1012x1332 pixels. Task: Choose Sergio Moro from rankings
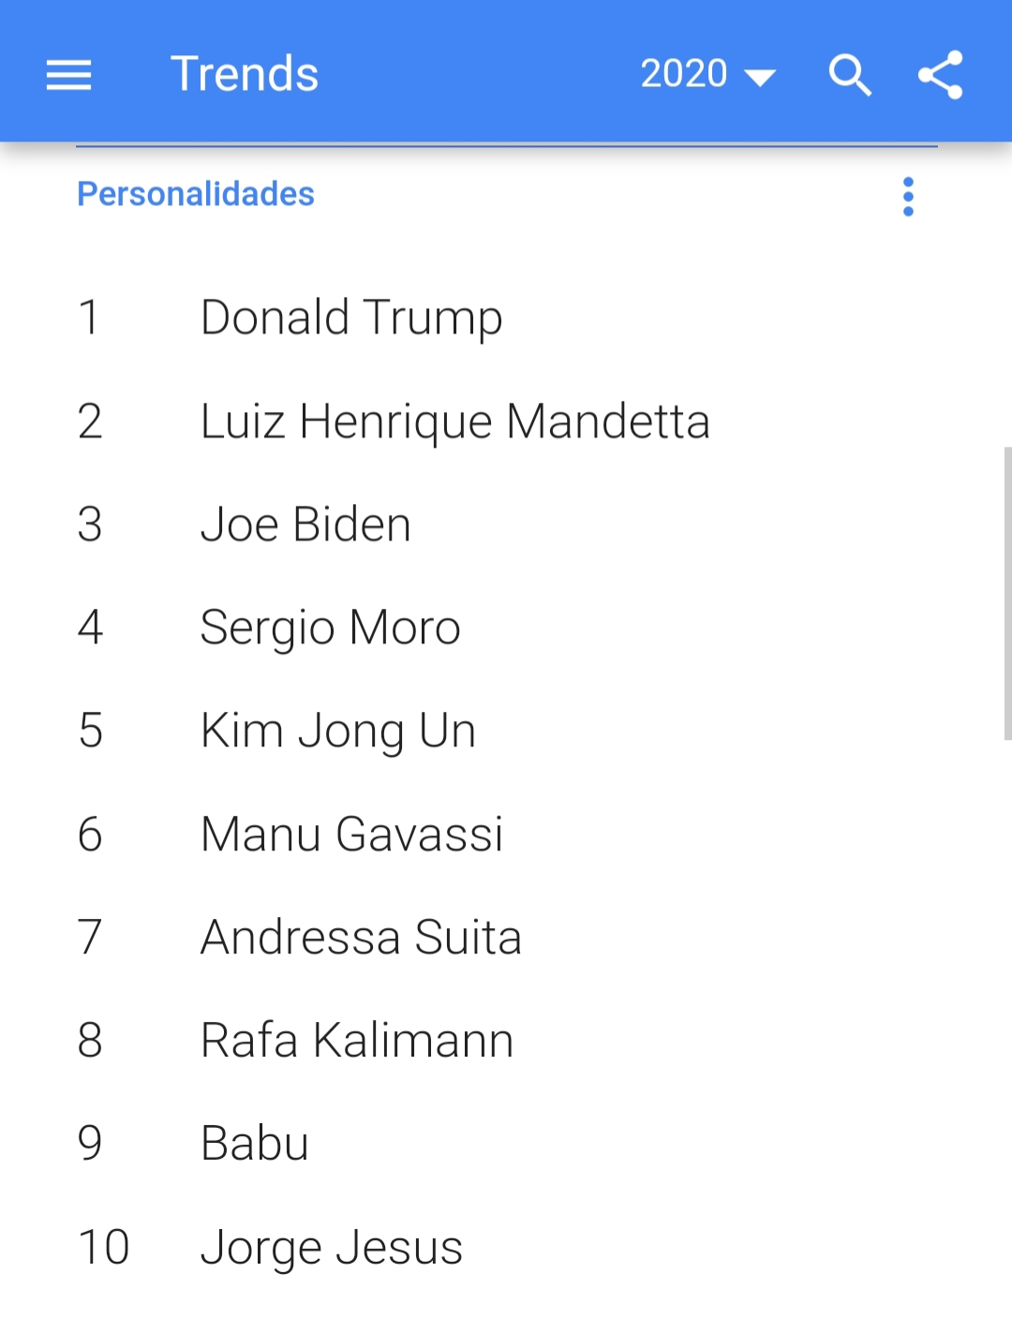click(331, 628)
